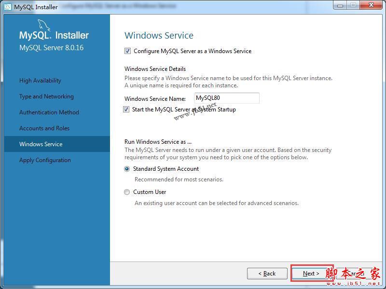Viewport: 386px width, 289px height.
Task: Disable Start the MySQL Server at System Startup
Action: pyautogui.click(x=126, y=110)
